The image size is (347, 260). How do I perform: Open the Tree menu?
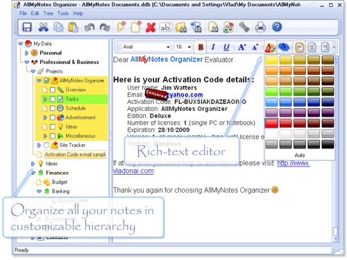(48, 13)
